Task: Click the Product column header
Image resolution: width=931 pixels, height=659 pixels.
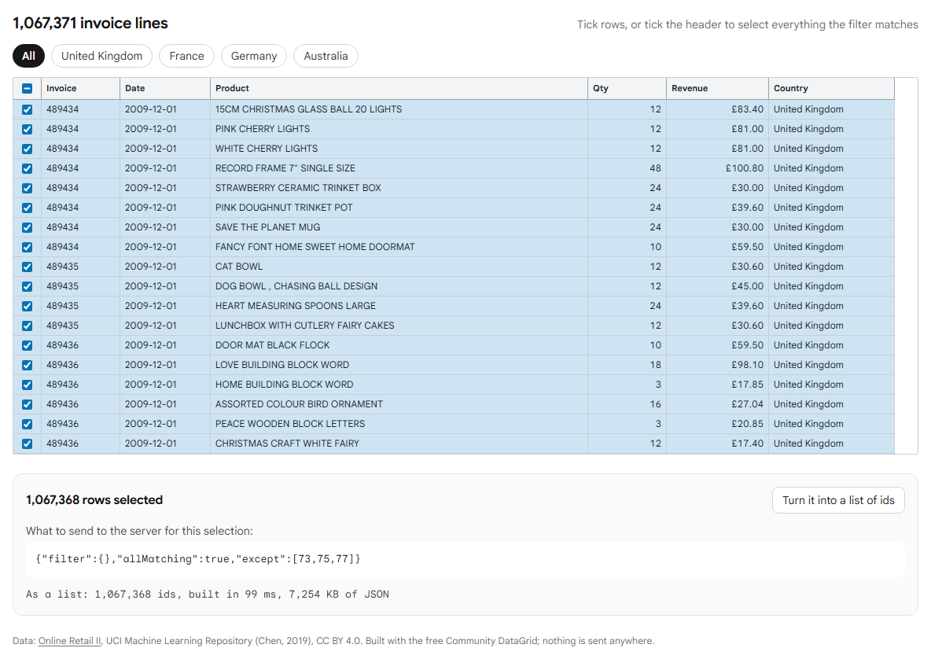Action: (399, 88)
